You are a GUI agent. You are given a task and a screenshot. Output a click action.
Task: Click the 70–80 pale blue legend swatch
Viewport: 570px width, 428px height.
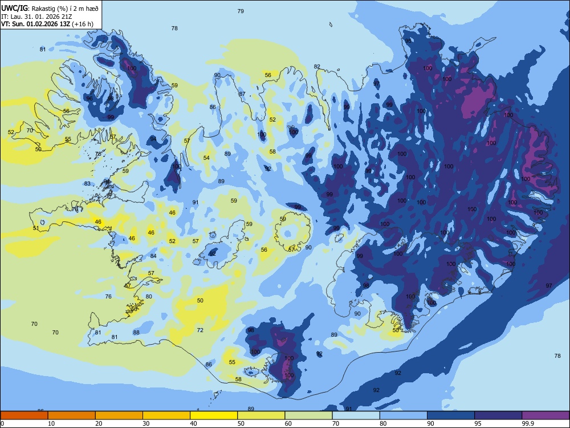(x=356, y=415)
